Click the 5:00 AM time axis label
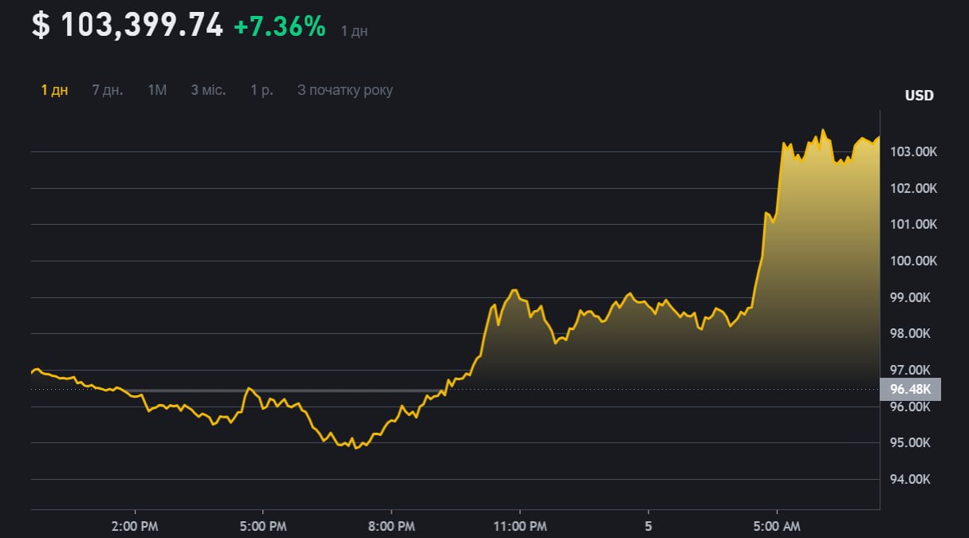The image size is (969, 538). tap(777, 526)
